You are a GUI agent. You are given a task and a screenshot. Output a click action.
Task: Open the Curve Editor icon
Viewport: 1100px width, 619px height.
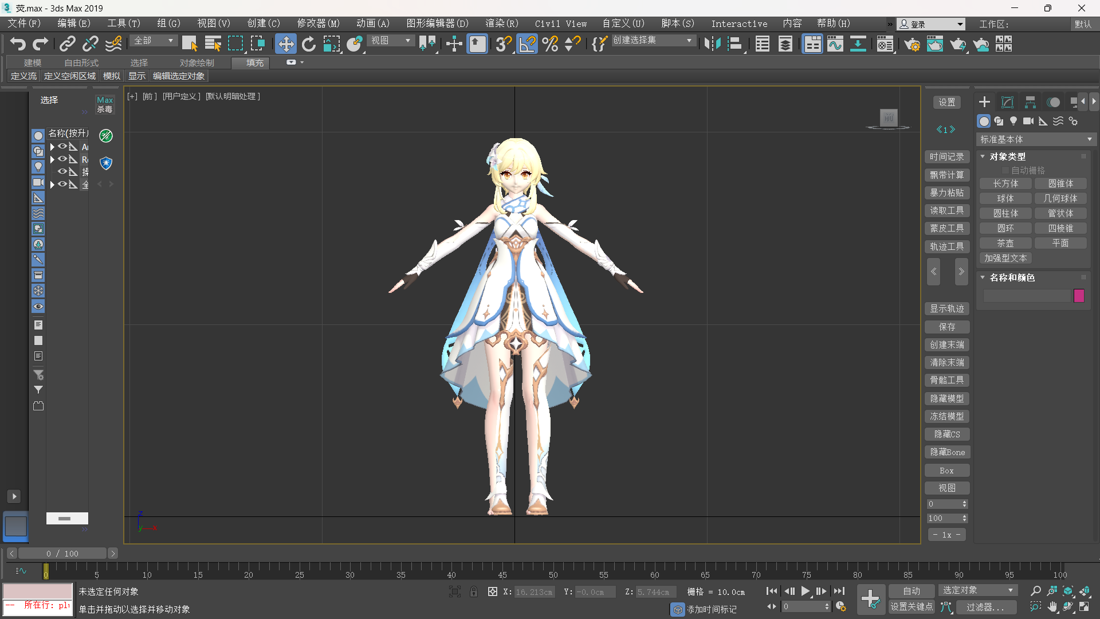835,44
